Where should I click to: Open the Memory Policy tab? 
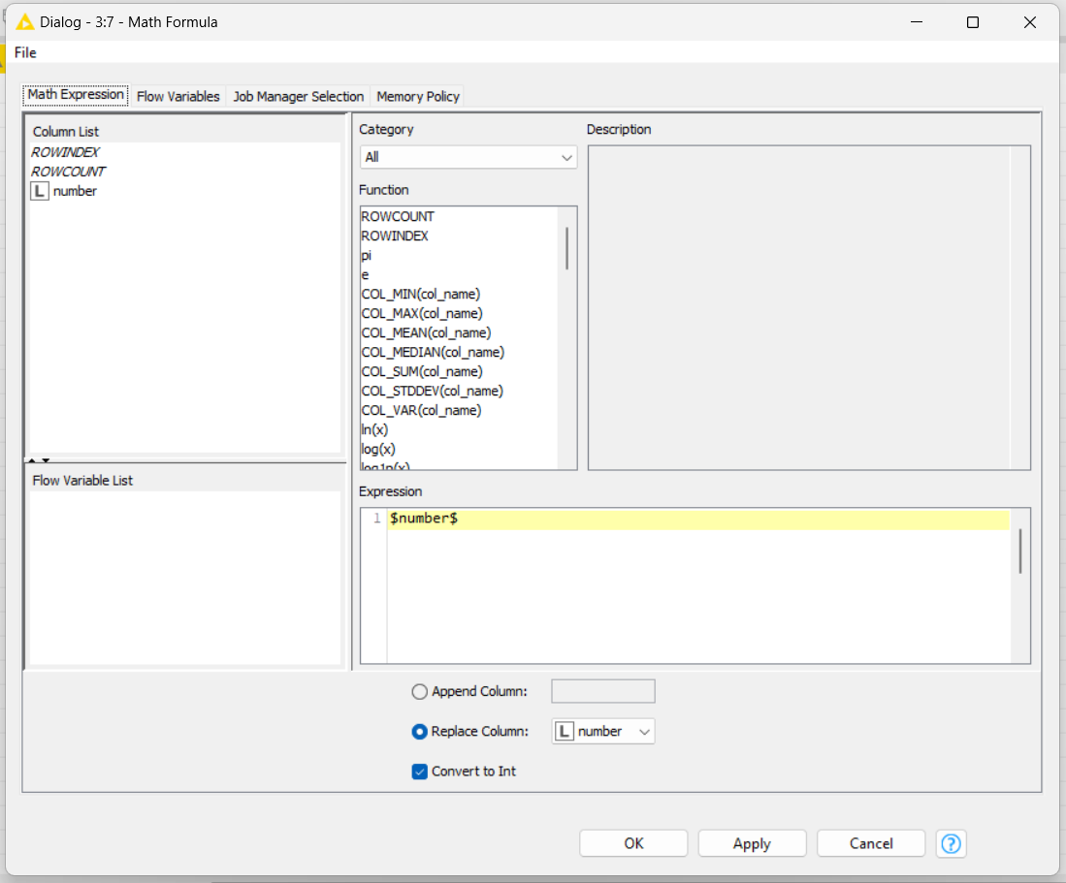(418, 97)
